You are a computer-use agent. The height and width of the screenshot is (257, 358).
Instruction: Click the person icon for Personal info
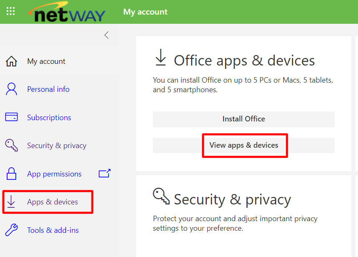click(11, 89)
